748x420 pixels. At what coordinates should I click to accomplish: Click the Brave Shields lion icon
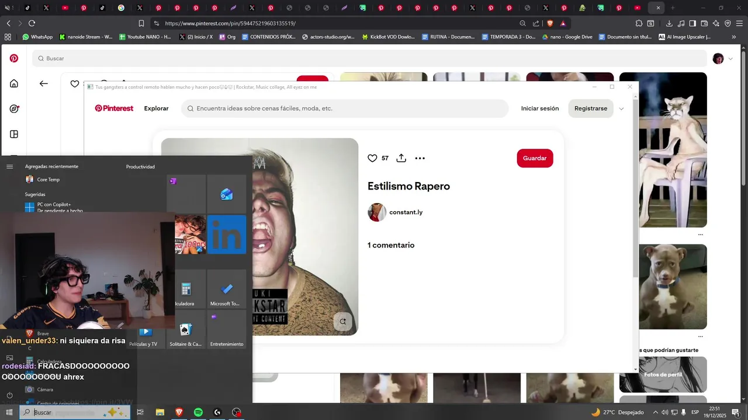(550, 23)
